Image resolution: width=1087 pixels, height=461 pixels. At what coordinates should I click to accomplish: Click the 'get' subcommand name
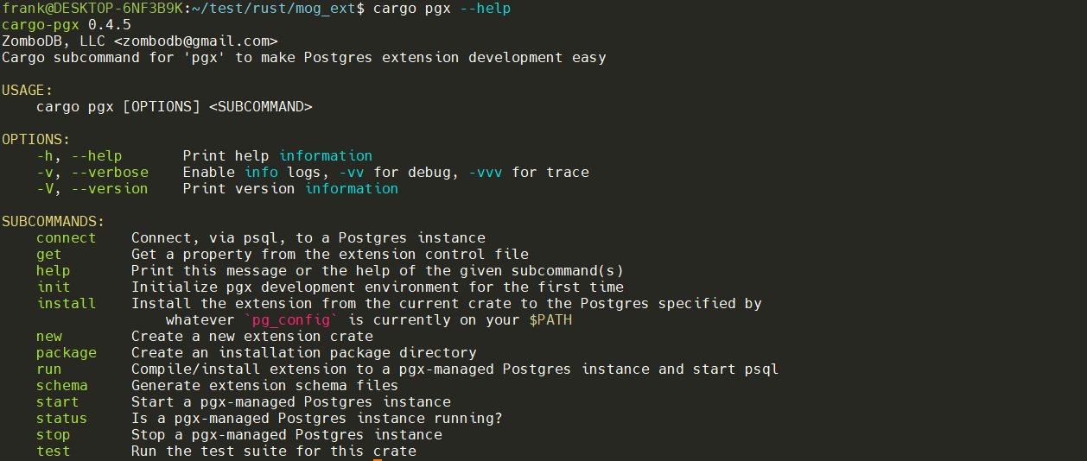(49, 255)
